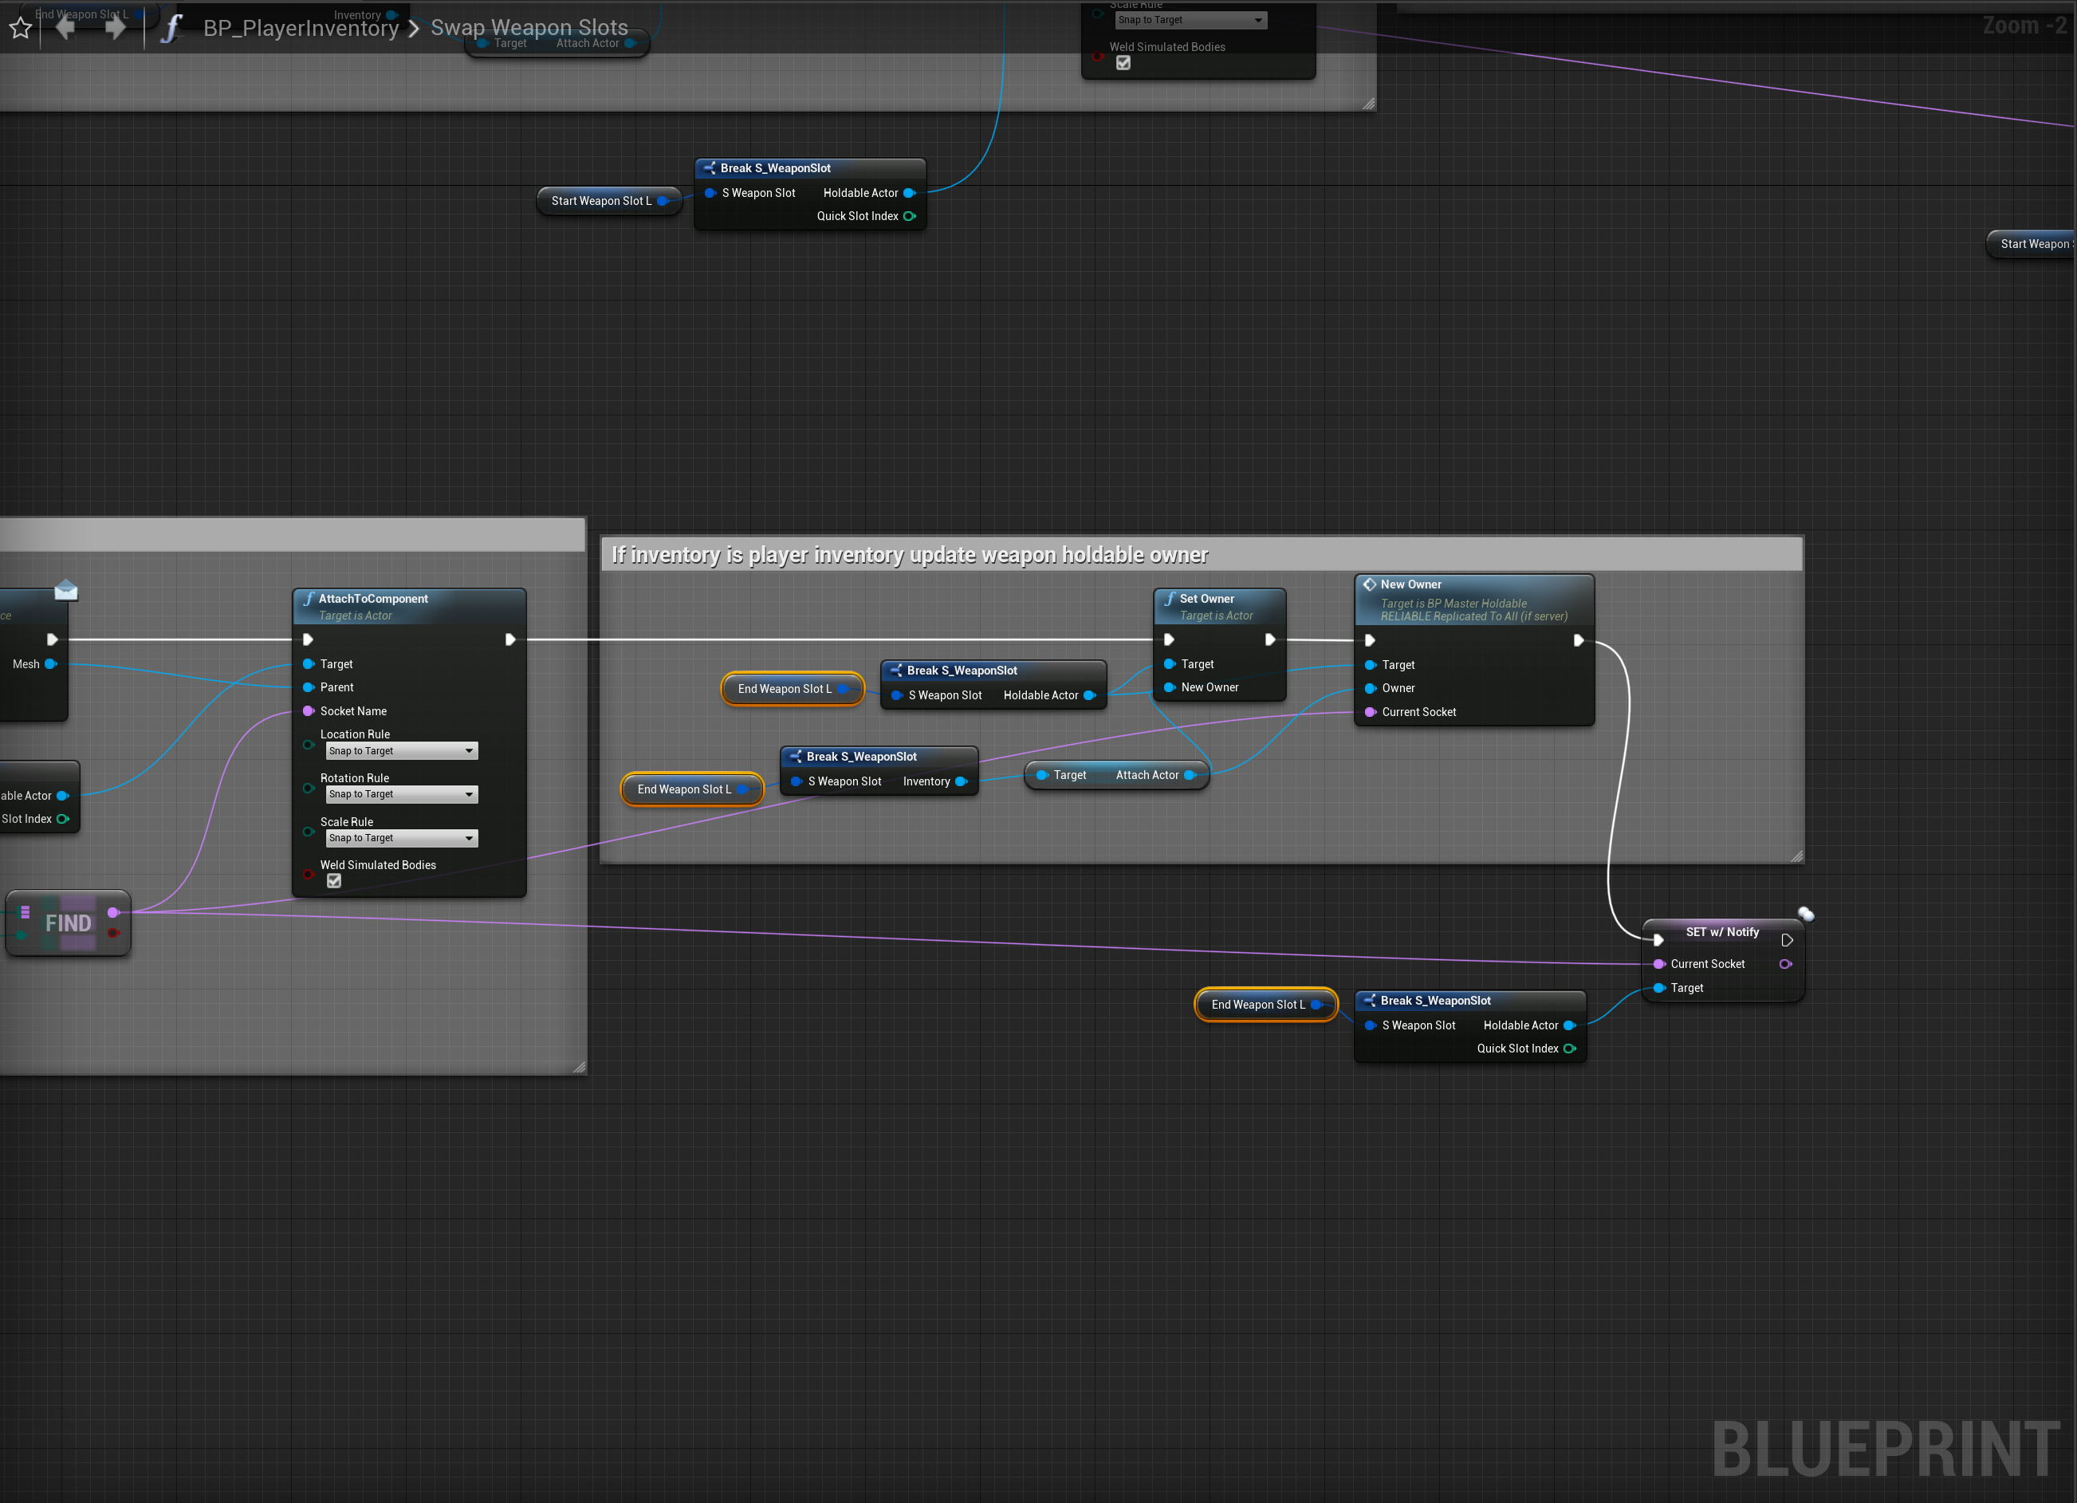The image size is (2077, 1503).
Task: Click the Quick Slot Index green output pin
Action: tap(910, 216)
